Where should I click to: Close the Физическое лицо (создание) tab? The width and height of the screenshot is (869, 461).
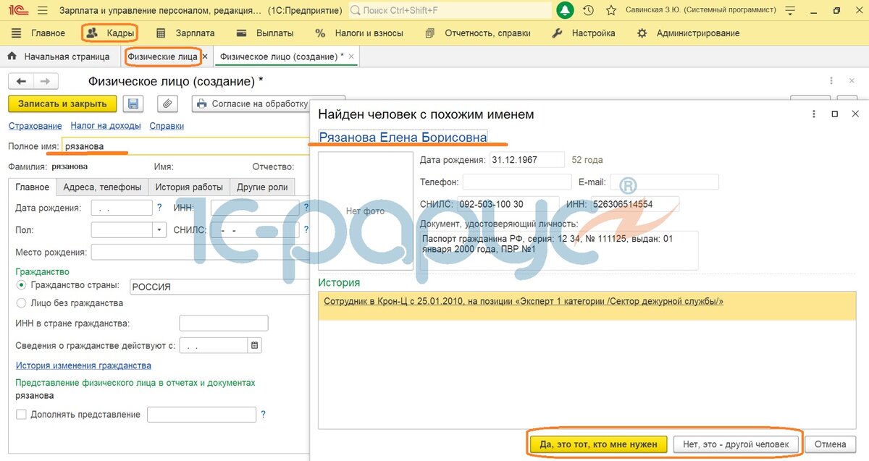click(x=351, y=56)
